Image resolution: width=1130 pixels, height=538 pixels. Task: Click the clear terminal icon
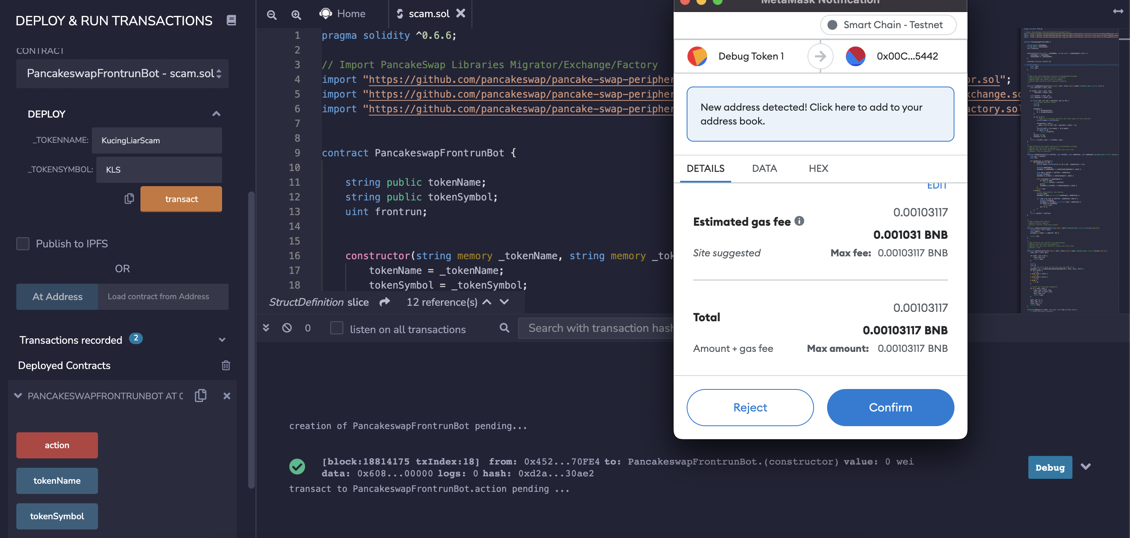(x=287, y=328)
